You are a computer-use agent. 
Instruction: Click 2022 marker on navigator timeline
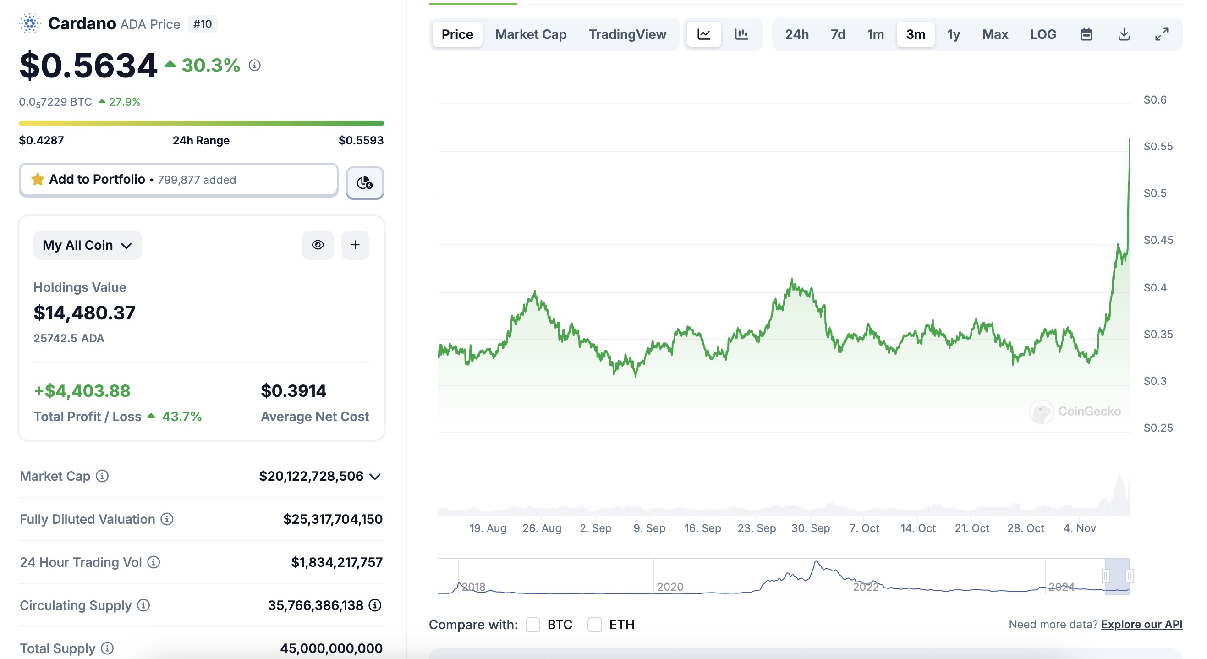point(866,586)
